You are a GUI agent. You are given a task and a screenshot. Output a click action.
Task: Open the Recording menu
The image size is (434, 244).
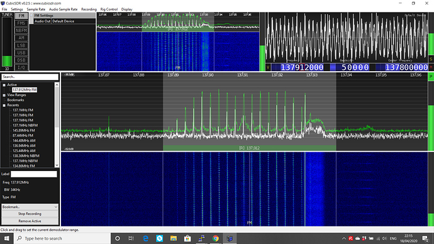(89, 9)
